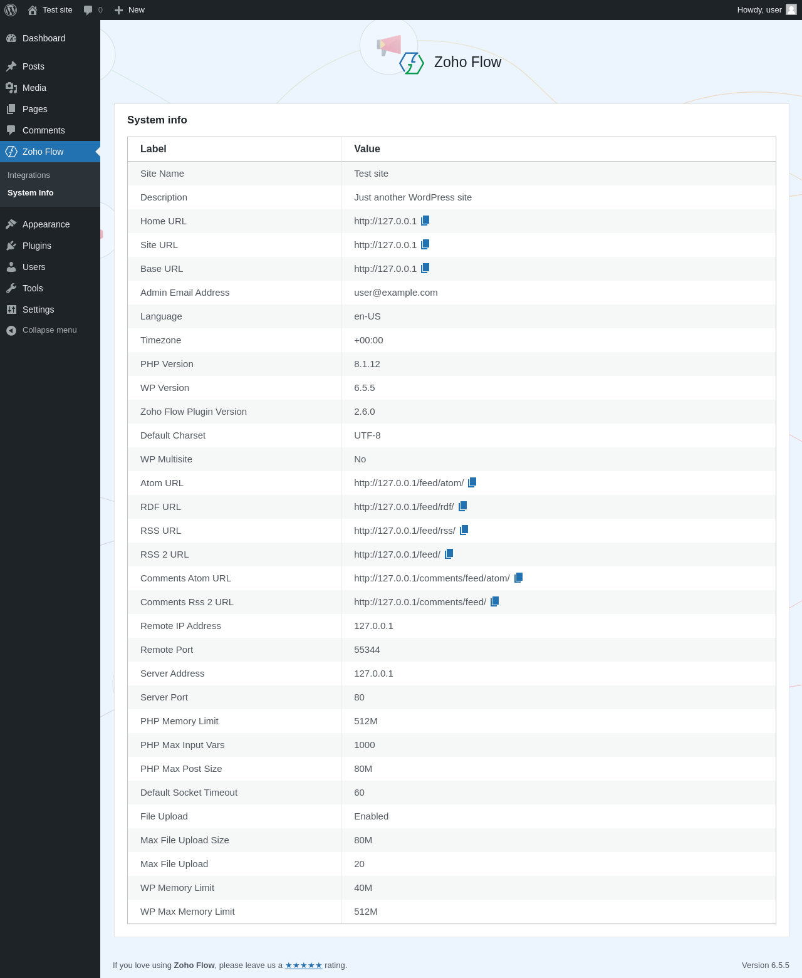The image size is (802, 978).
Task: Copy the Base URL value
Action: point(425,268)
